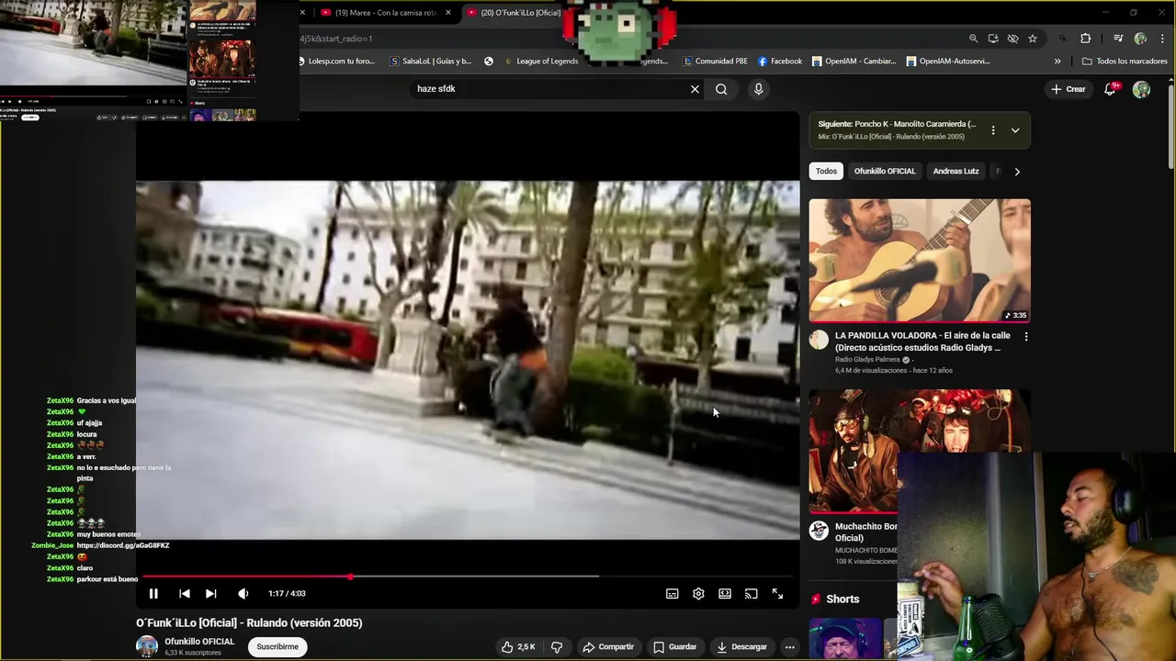Switch to theater mode view
The height and width of the screenshot is (661, 1176).
click(725, 594)
